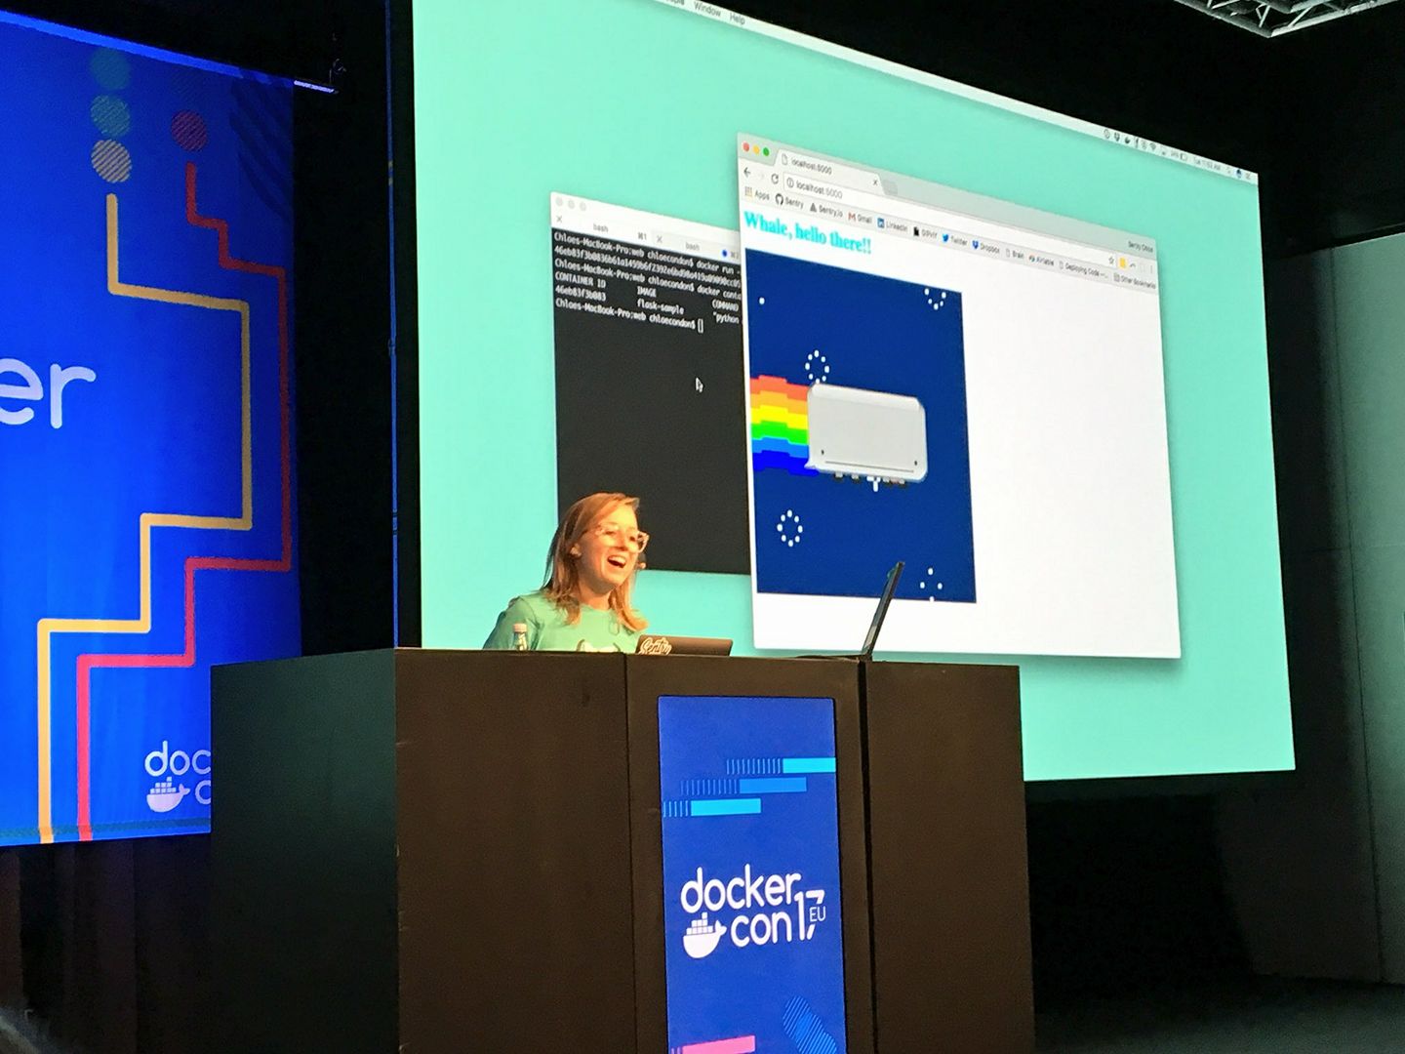
Task: Star this page in Chrome
Action: [x=1110, y=260]
